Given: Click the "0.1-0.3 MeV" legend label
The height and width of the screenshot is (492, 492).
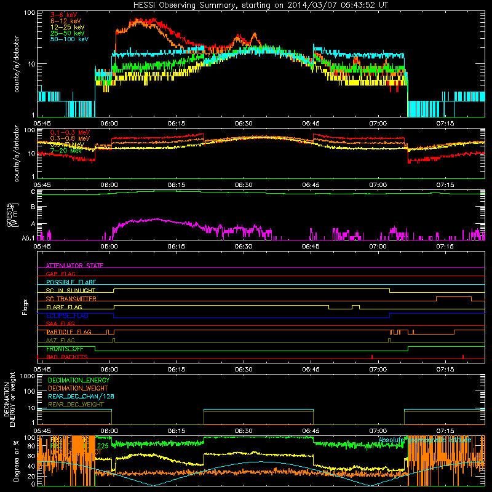Looking at the screenshot, I should (x=69, y=132).
